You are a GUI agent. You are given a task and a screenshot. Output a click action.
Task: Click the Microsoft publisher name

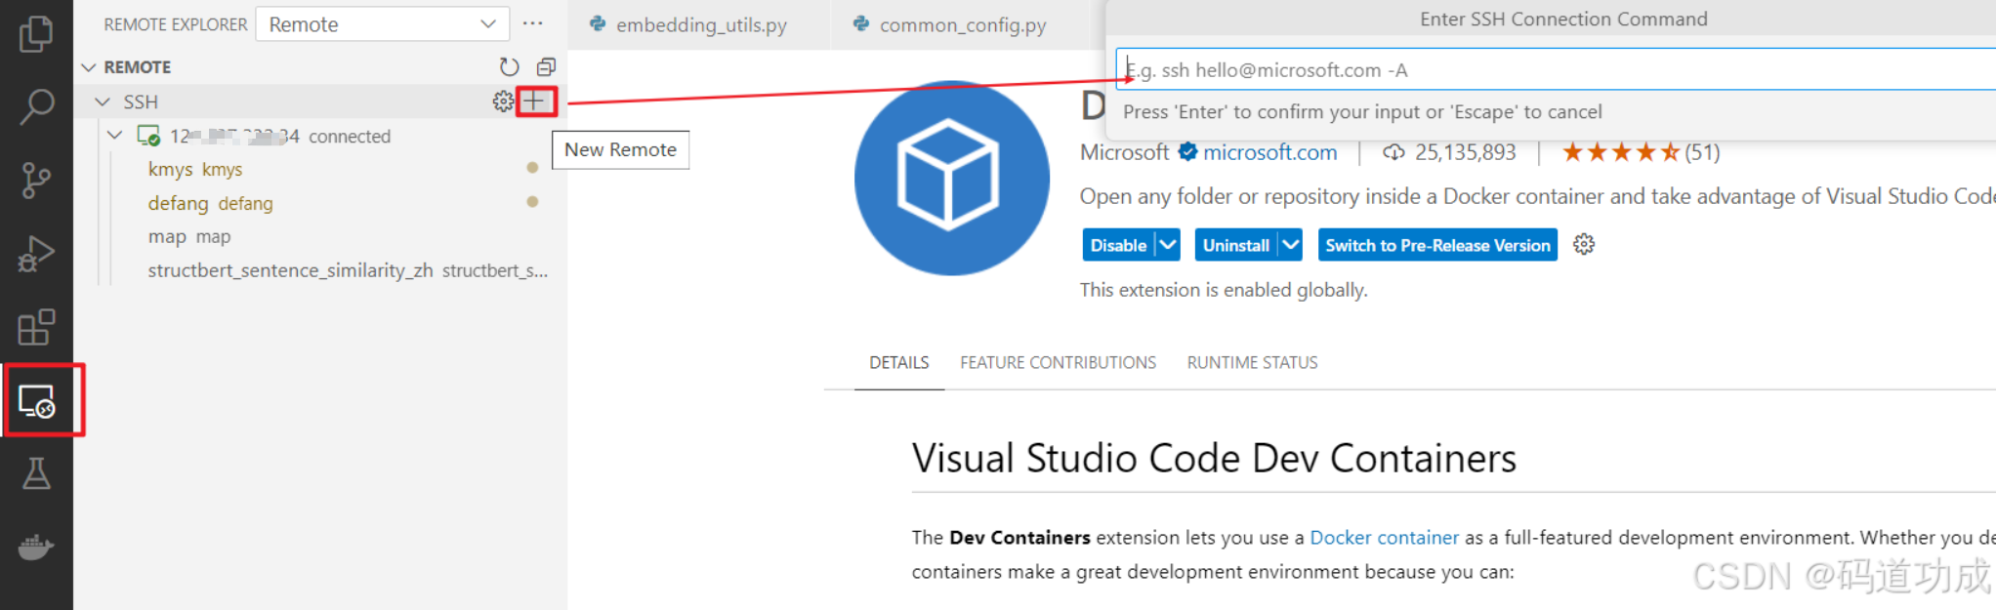click(x=1124, y=152)
